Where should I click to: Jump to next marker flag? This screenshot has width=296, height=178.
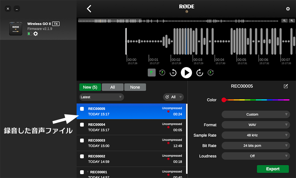tap(210, 72)
